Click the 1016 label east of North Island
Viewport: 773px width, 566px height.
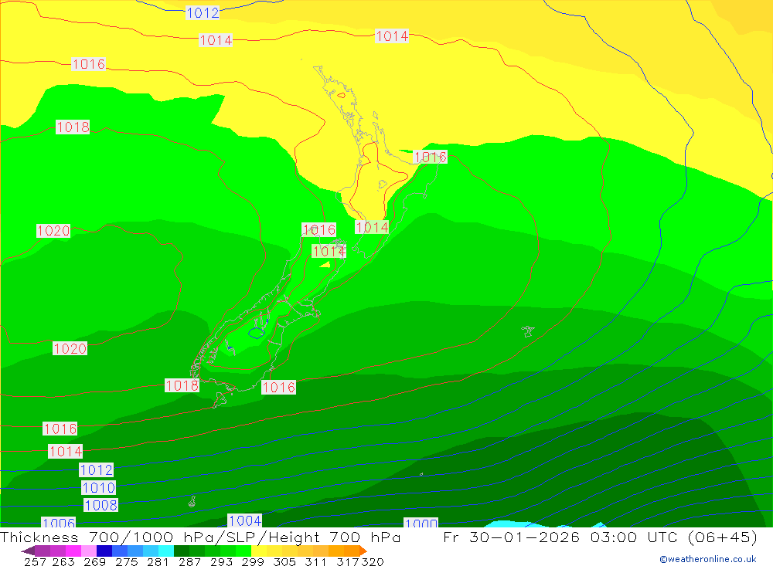431,158
